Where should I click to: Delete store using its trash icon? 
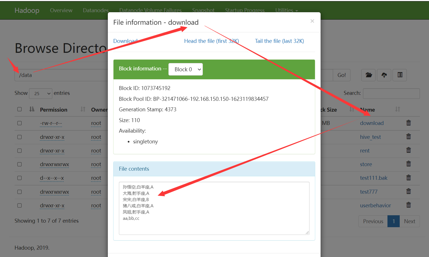pyautogui.click(x=409, y=164)
